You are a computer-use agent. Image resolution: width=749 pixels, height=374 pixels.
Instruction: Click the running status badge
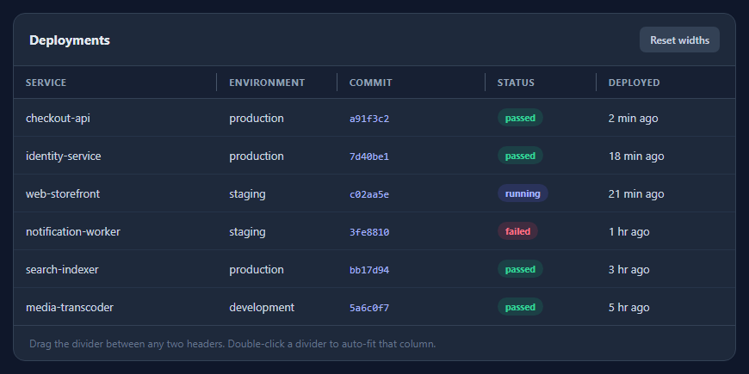523,193
